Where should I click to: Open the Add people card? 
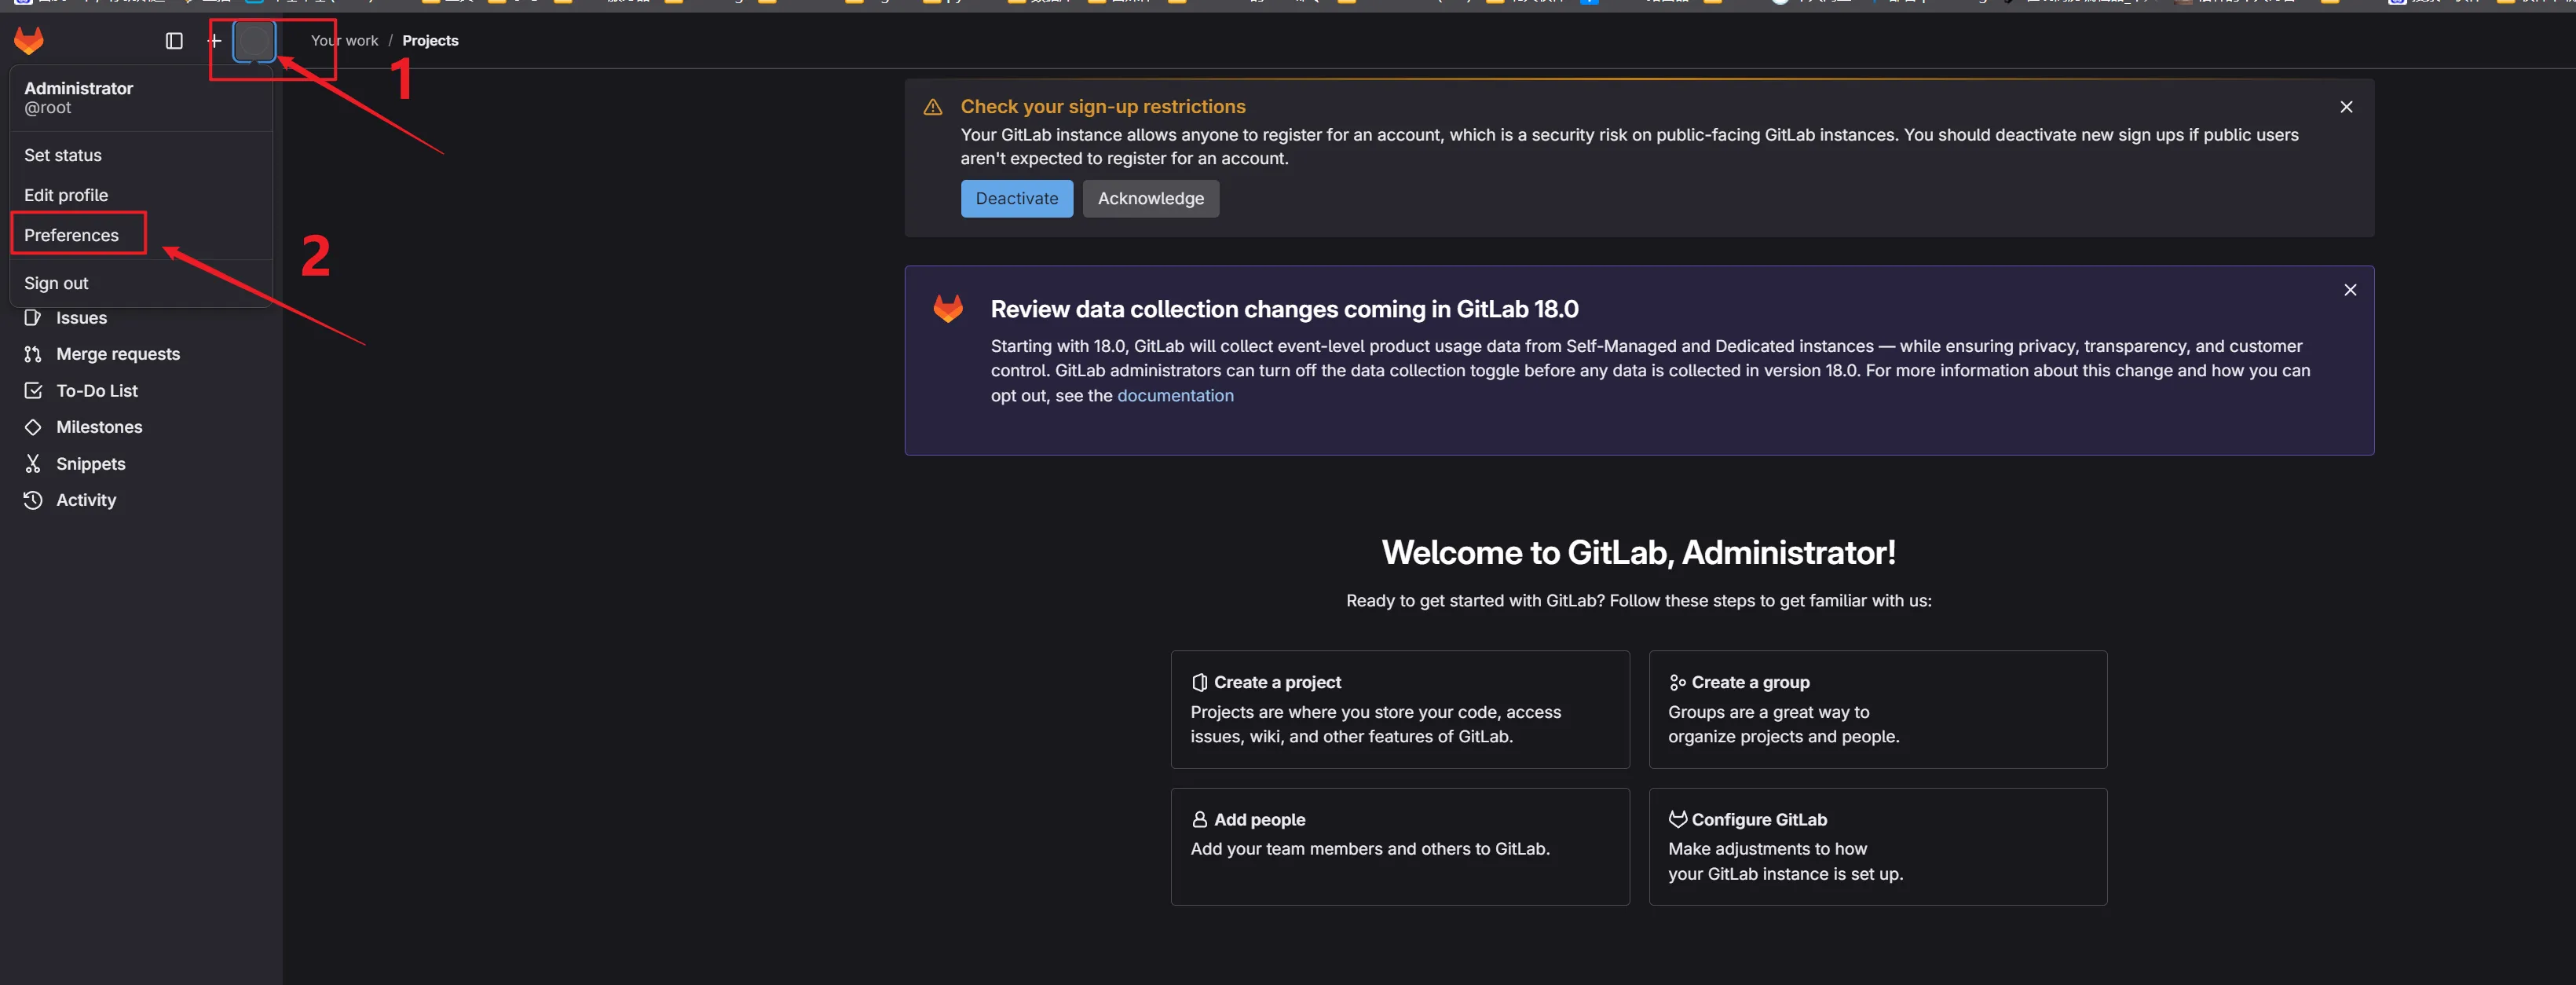click(x=1400, y=846)
